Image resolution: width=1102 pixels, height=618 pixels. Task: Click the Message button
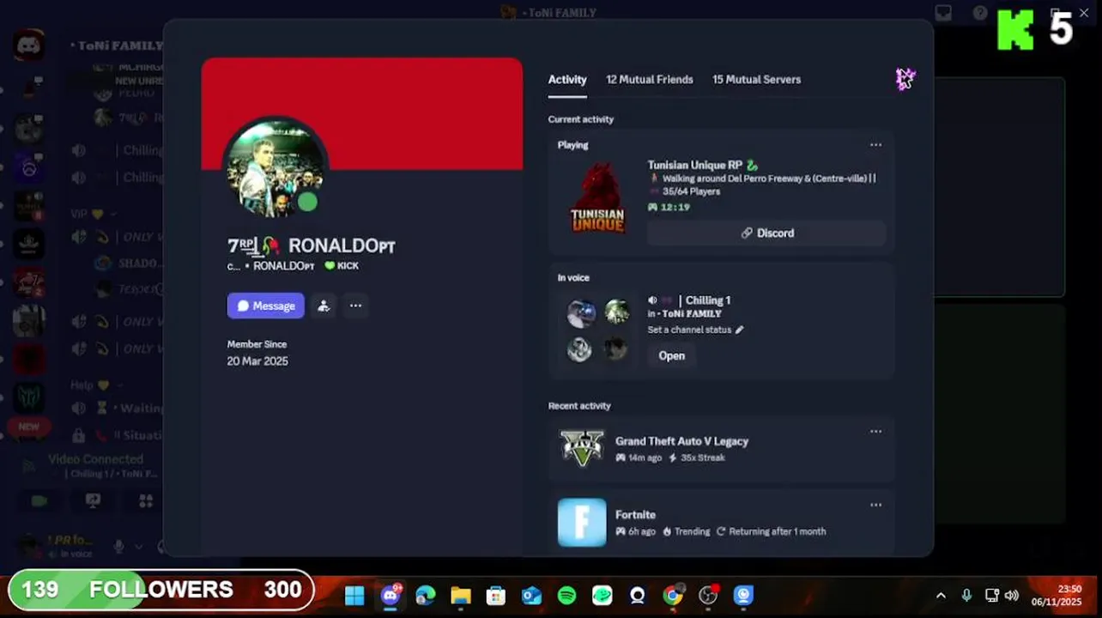coord(266,306)
